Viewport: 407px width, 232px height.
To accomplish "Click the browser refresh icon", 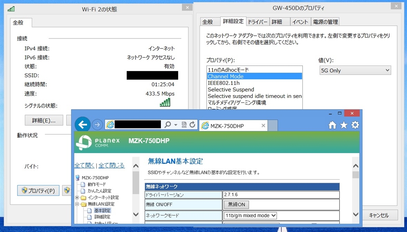I will 192,125.
